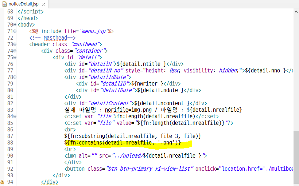Click the underlined </div> on line 94

point(50,182)
